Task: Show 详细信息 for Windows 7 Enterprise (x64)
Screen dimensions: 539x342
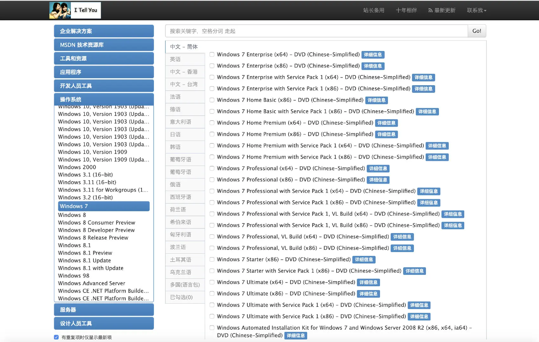Action: [x=373, y=55]
